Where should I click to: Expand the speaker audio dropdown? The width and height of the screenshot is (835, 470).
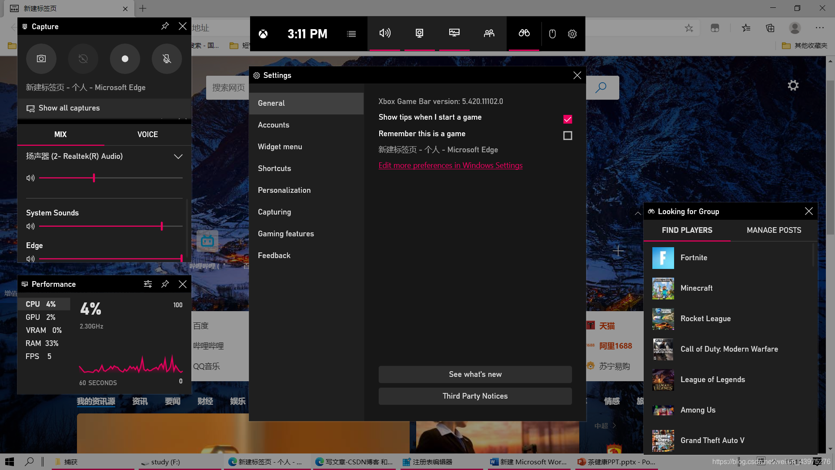tap(178, 156)
